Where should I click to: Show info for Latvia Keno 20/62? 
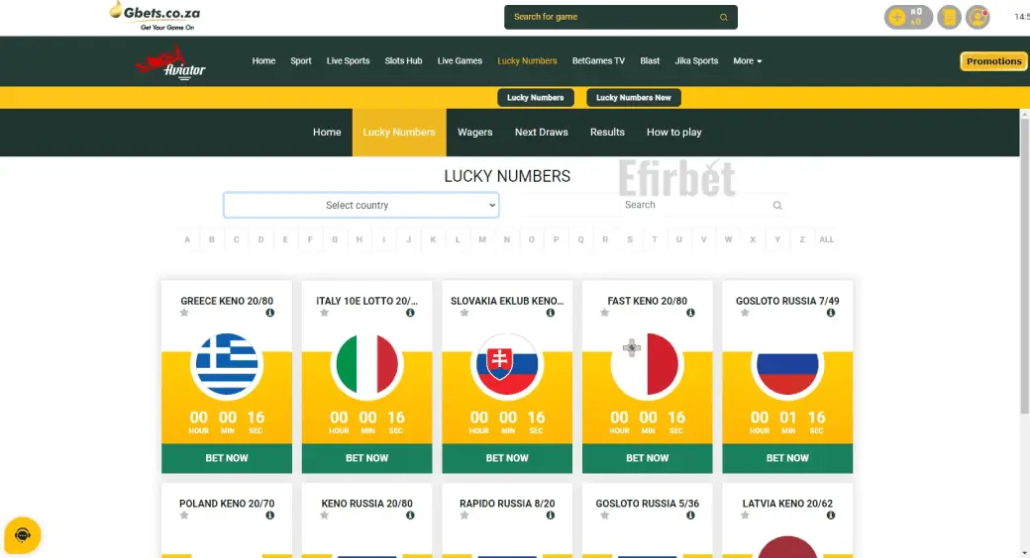pyautogui.click(x=831, y=515)
